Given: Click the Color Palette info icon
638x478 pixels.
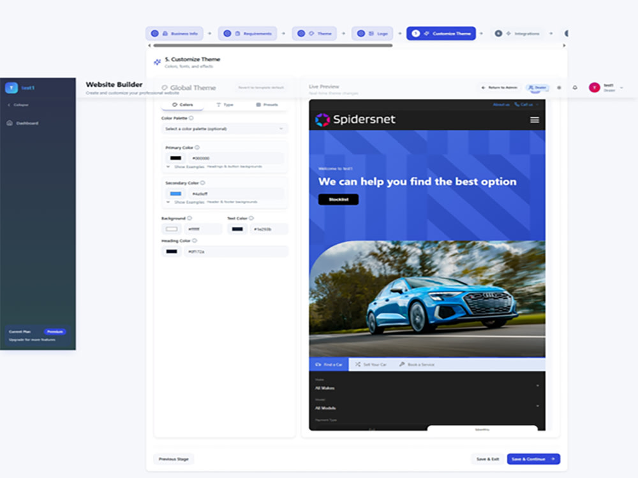Looking at the screenshot, I should pos(191,119).
